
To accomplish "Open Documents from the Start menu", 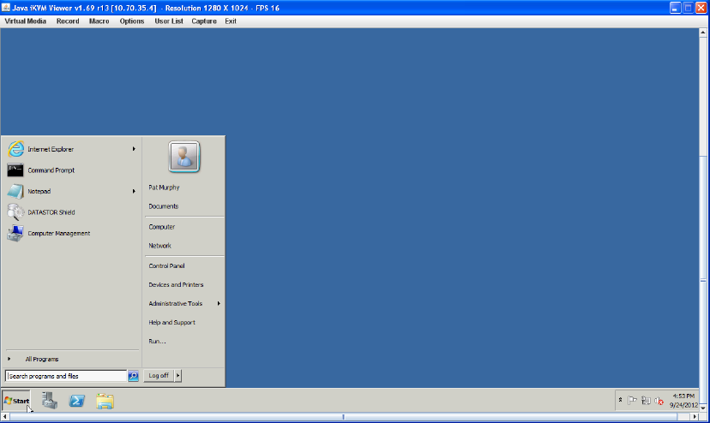I will click(164, 206).
